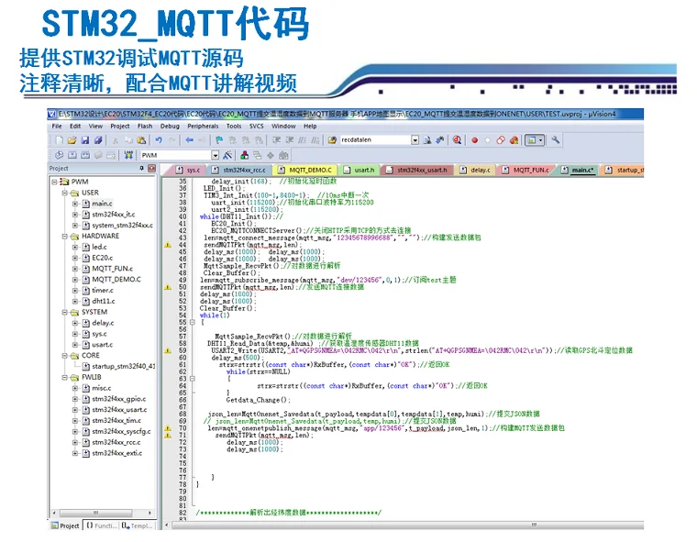Viewport: 697px width, 542px height.
Task: Open the PWM target selection dropdown
Action: coord(216,155)
